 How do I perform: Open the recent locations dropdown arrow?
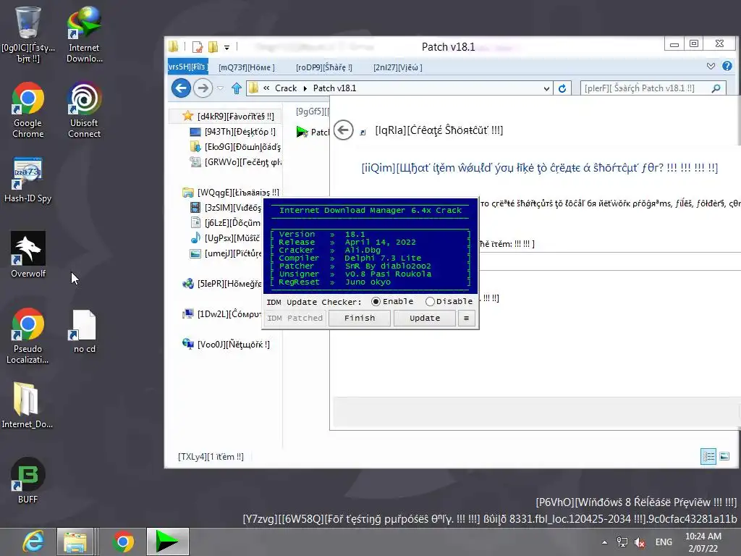pyautogui.click(x=220, y=88)
